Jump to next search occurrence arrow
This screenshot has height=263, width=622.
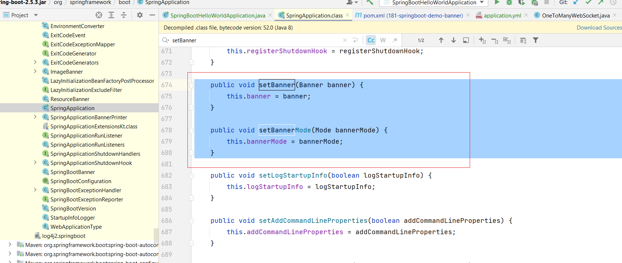click(453, 40)
